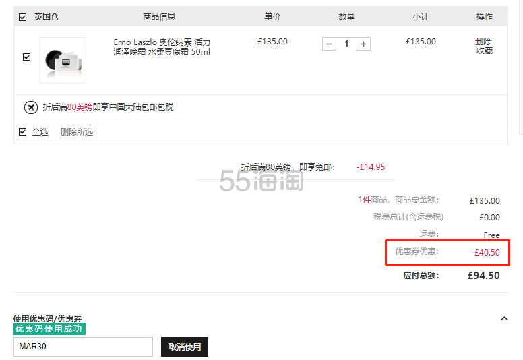Delete the item via 删除
The image size is (523, 360).
483,42
